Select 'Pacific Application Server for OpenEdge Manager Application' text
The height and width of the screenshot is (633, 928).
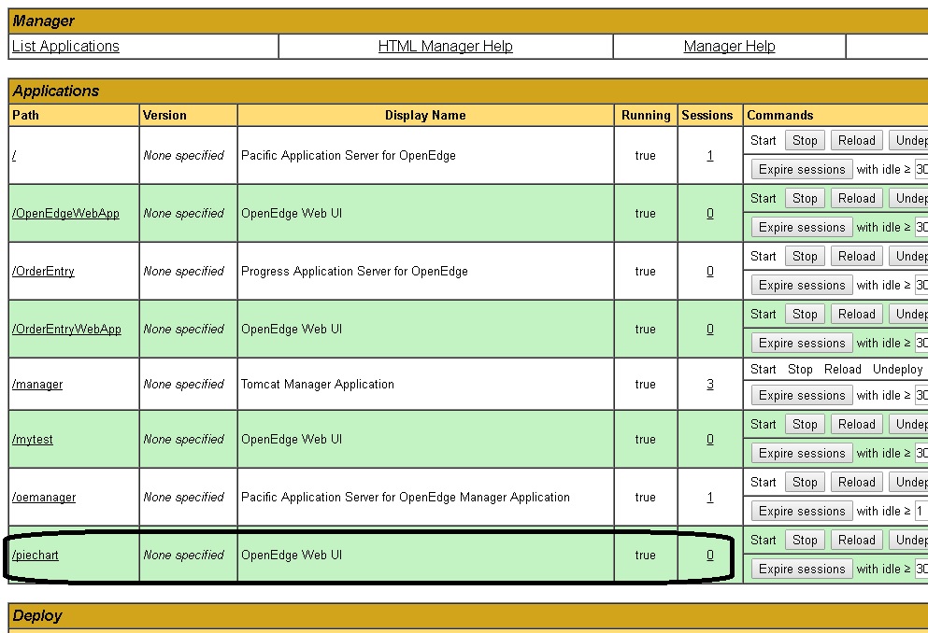tap(406, 497)
